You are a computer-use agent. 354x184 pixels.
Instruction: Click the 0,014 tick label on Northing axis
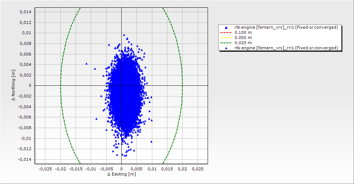click(x=25, y=12)
